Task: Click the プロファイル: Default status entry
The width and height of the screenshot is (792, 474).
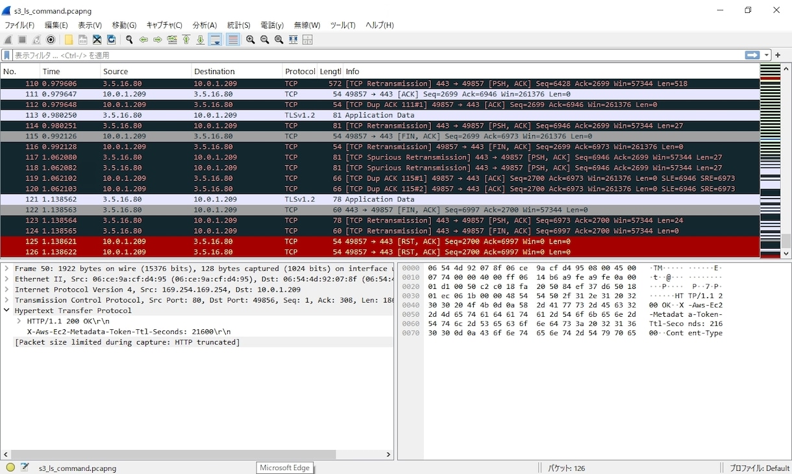Action: 760,468
